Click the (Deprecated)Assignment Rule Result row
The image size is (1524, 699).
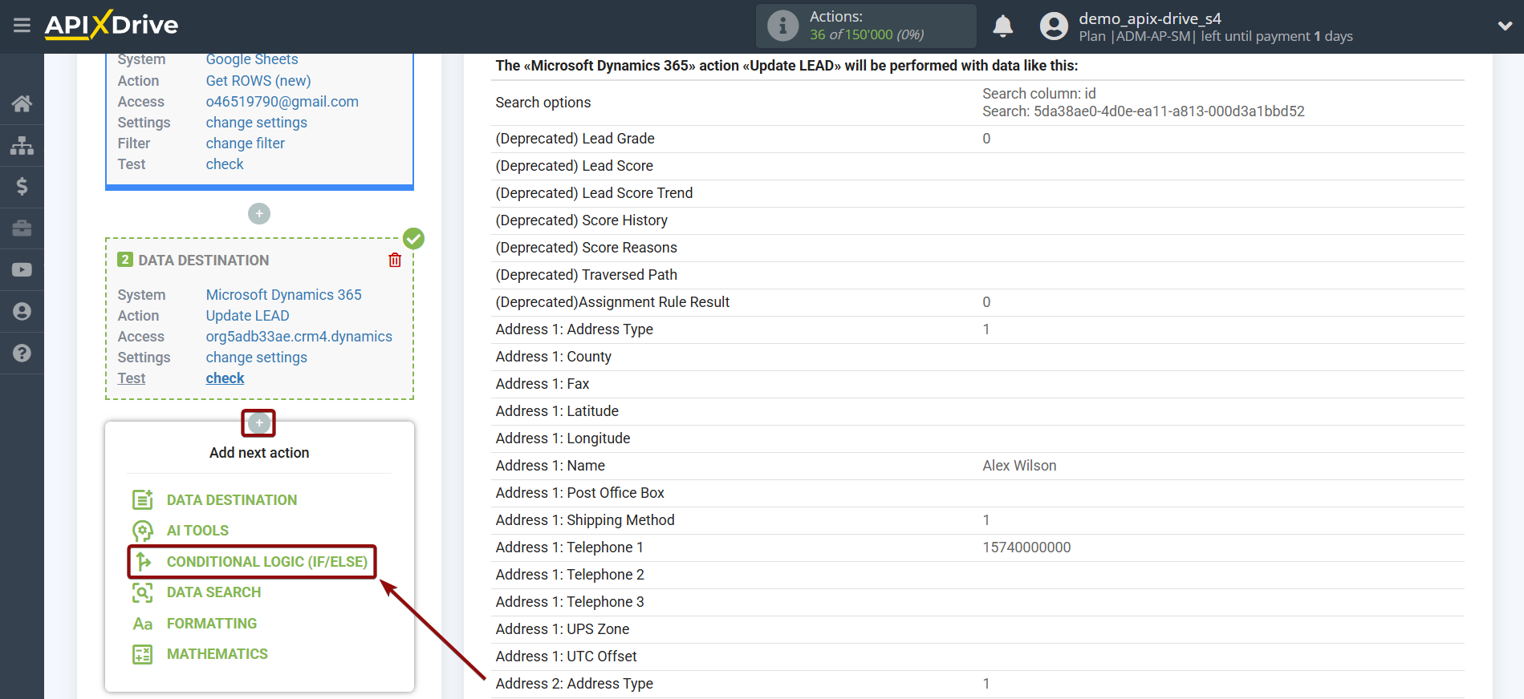(977, 302)
